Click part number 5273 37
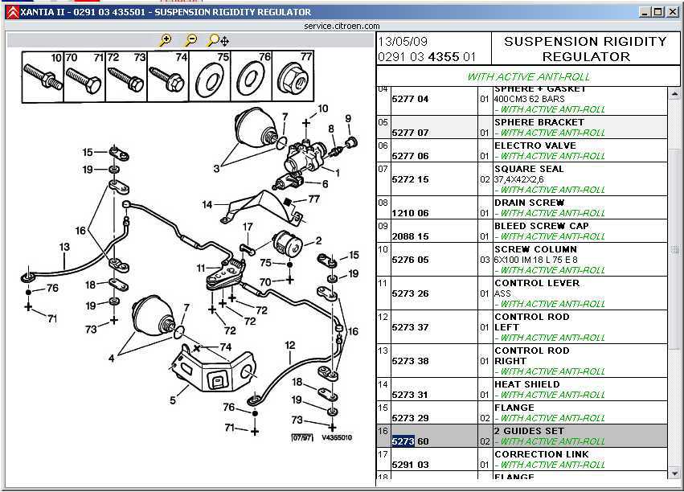The image size is (684, 492). click(410, 327)
